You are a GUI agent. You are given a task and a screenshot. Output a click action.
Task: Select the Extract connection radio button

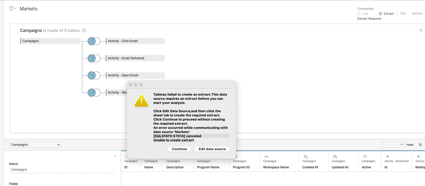tap(380, 14)
